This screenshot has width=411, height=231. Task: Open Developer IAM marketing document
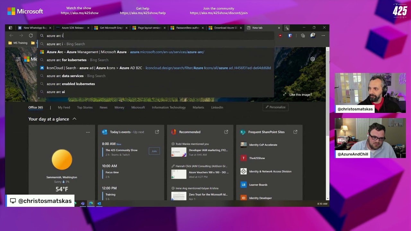point(200,152)
